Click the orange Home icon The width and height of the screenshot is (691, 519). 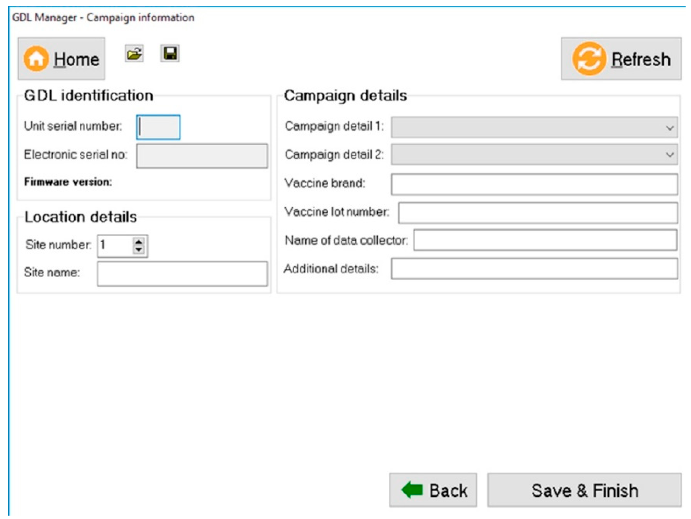(x=36, y=59)
